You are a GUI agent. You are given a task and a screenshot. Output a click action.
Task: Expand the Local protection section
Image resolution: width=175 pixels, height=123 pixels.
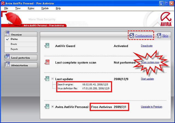[21, 58]
